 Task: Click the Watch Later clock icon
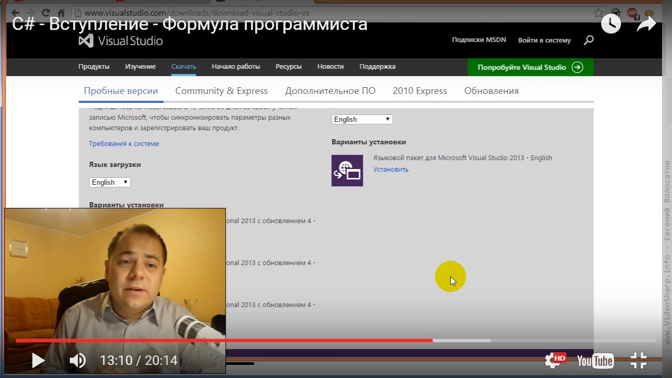[x=611, y=24]
